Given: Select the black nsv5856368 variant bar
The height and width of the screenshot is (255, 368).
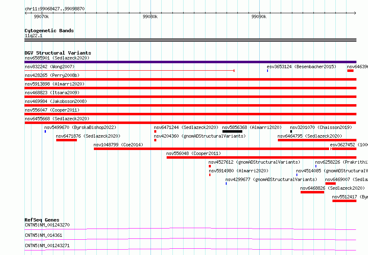Looking at the screenshot, I should pyautogui.click(x=232, y=131).
